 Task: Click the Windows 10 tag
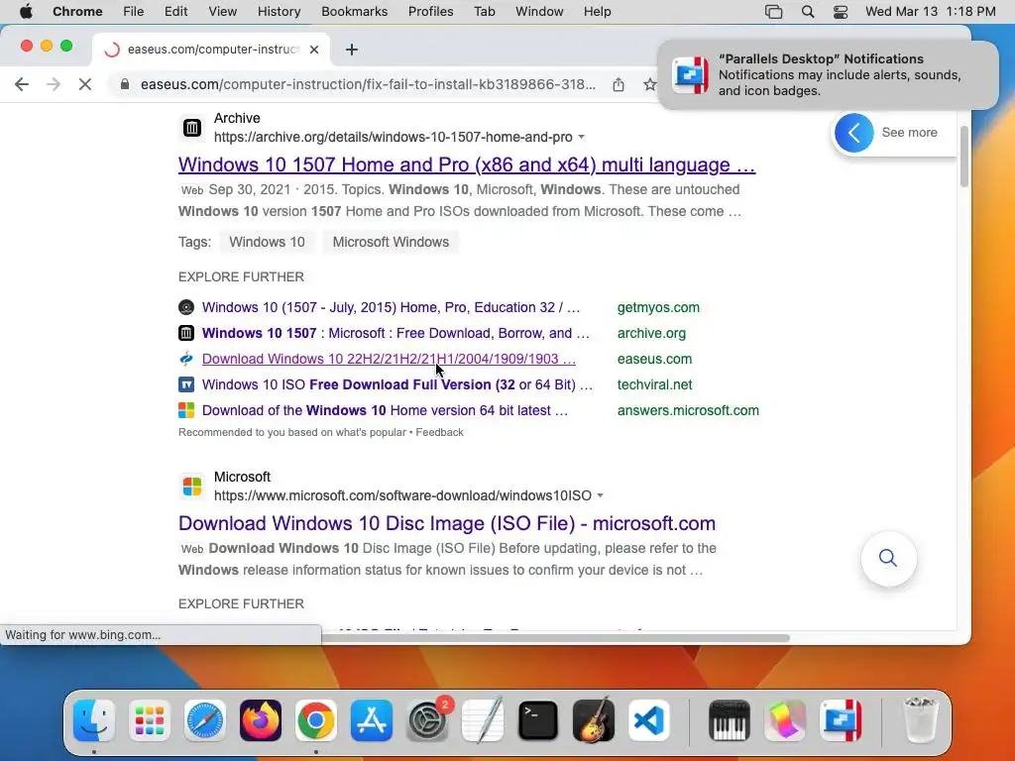coord(267,242)
